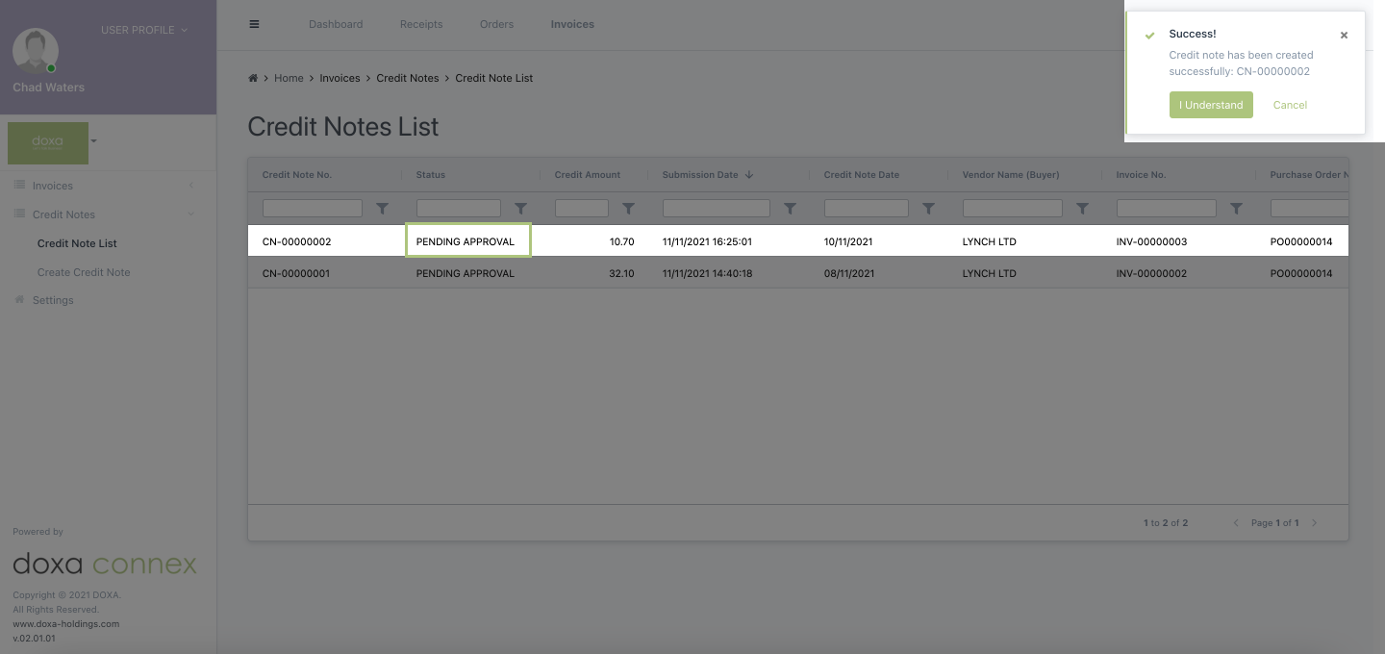
Task: Open Submission Date filter icon
Action: point(790,208)
